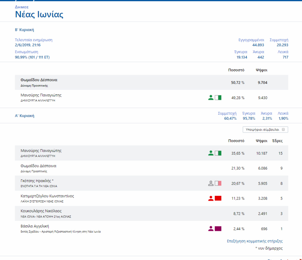Viewport: 302px width, 260px height.
Task: Enable the Υποψήφιοι σύμβουλοι checkbox
Action: [283, 130]
